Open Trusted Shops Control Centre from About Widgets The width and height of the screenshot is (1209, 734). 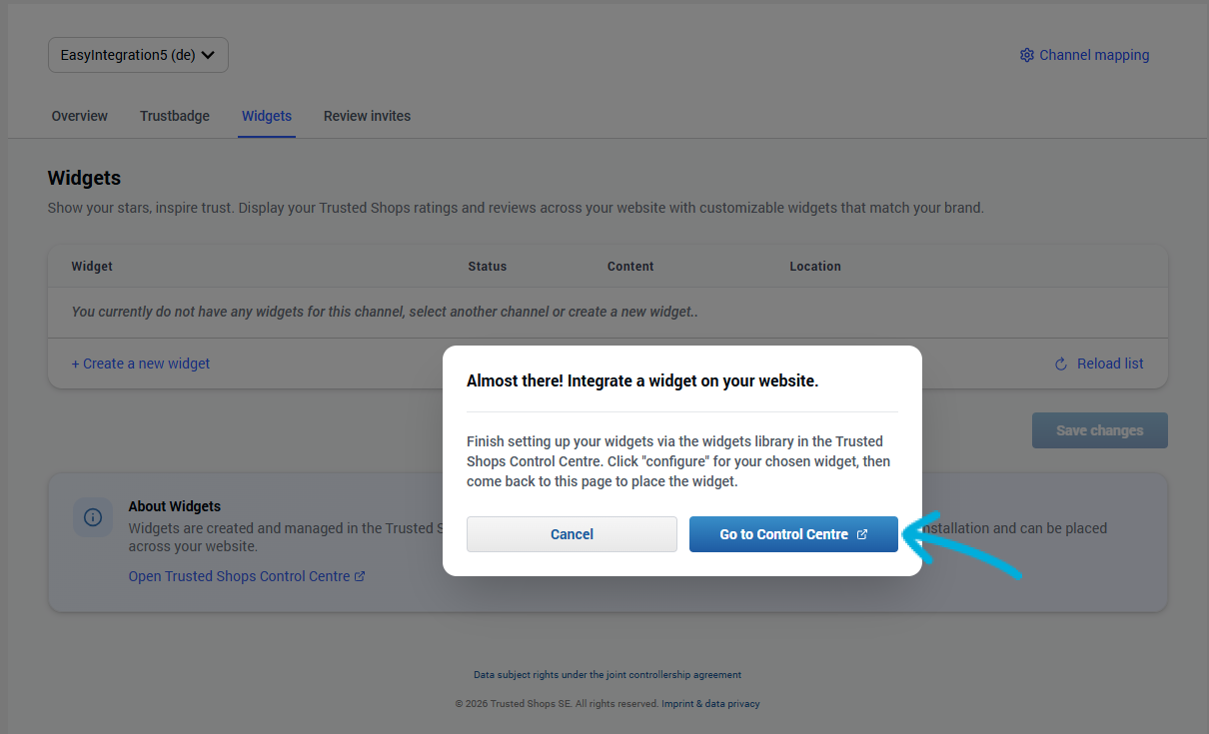(x=240, y=575)
